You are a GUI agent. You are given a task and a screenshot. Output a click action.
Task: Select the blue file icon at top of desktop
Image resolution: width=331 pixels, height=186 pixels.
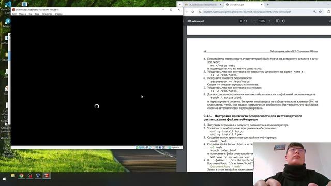tap(24, 4)
